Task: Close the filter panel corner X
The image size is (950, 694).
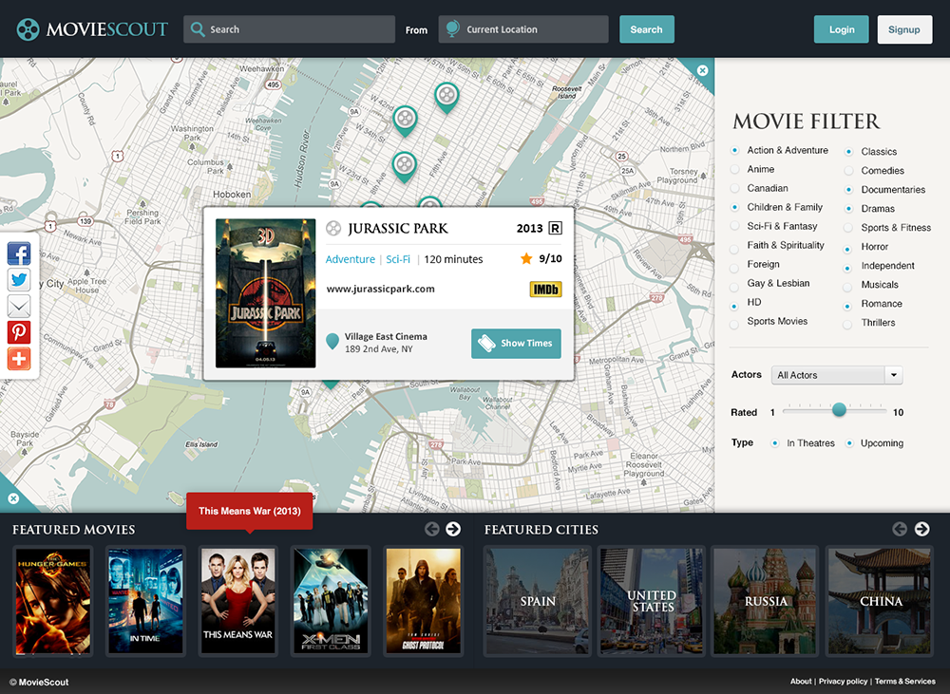Action: [x=702, y=70]
